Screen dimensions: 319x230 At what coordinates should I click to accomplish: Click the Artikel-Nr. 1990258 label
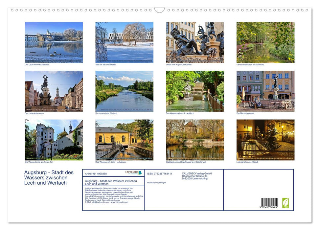coord(96,173)
